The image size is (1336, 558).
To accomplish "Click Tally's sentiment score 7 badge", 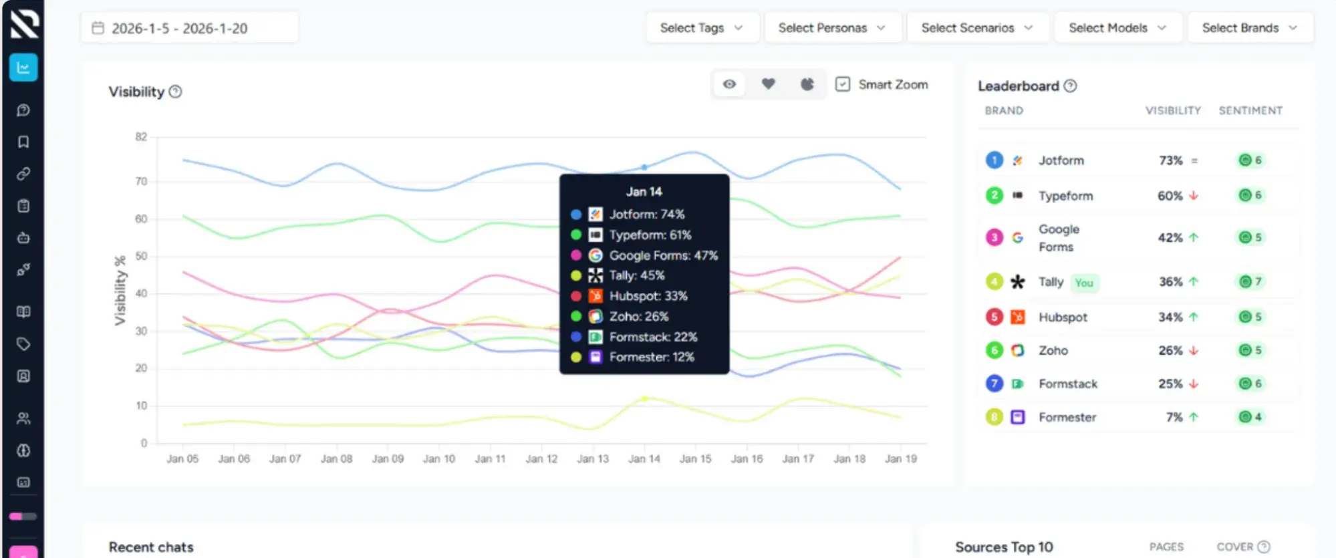I will [x=1250, y=281].
